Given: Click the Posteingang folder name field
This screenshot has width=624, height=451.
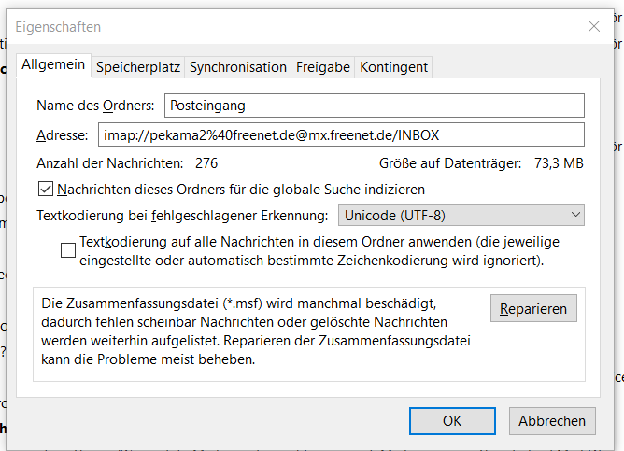Looking at the screenshot, I should [x=374, y=106].
